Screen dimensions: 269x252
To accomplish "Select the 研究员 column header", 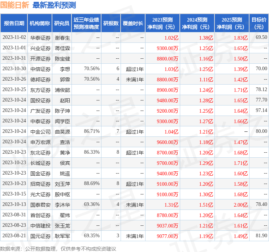I will click(62, 23).
